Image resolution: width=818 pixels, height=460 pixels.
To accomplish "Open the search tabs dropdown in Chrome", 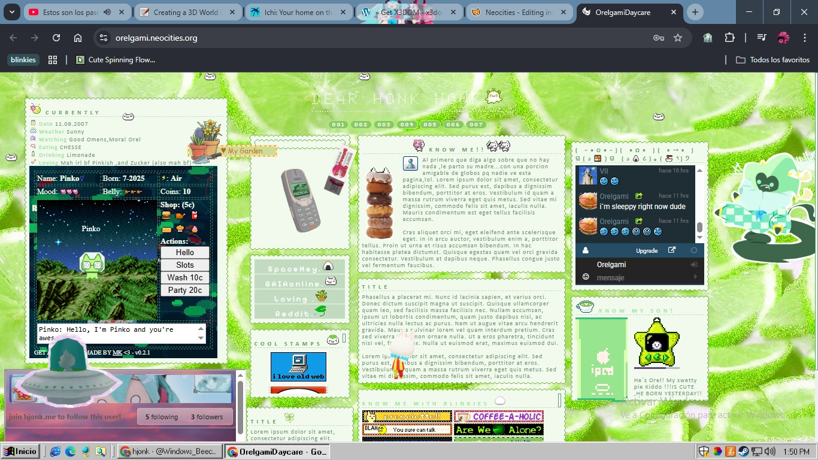I will click(x=11, y=12).
